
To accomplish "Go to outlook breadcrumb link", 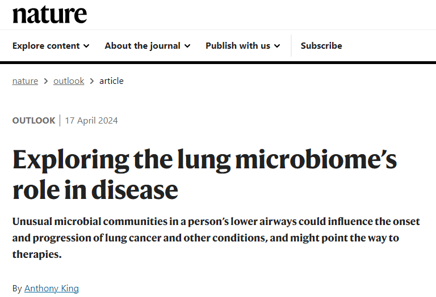I will (69, 81).
